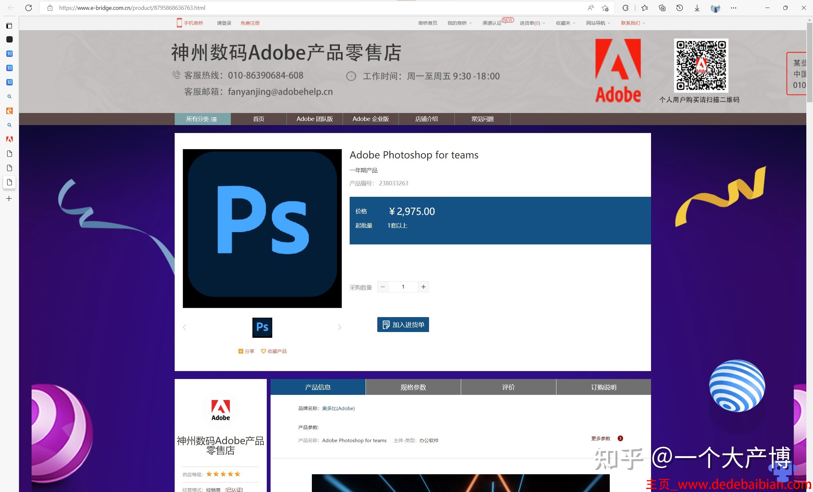This screenshot has height=492, width=813.
Task: Go to 商桥首页 link
Action: coord(427,23)
